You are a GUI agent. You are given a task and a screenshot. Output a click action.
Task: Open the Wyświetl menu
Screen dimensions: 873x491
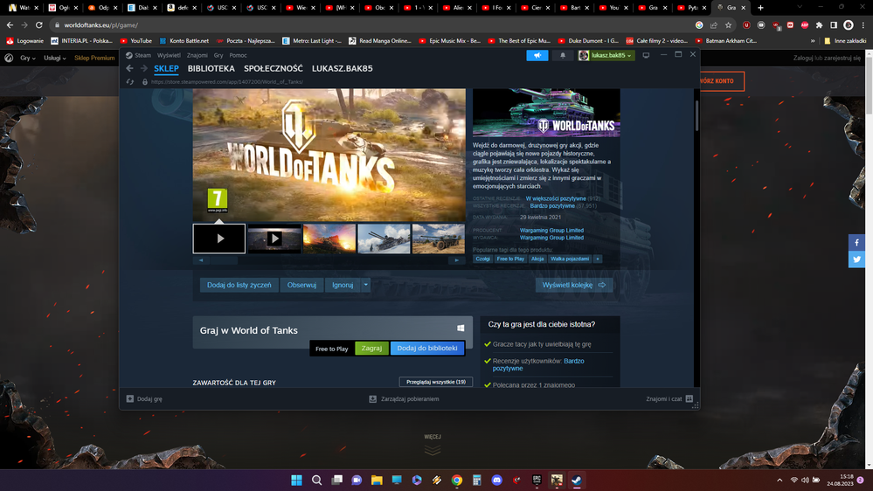coord(169,55)
